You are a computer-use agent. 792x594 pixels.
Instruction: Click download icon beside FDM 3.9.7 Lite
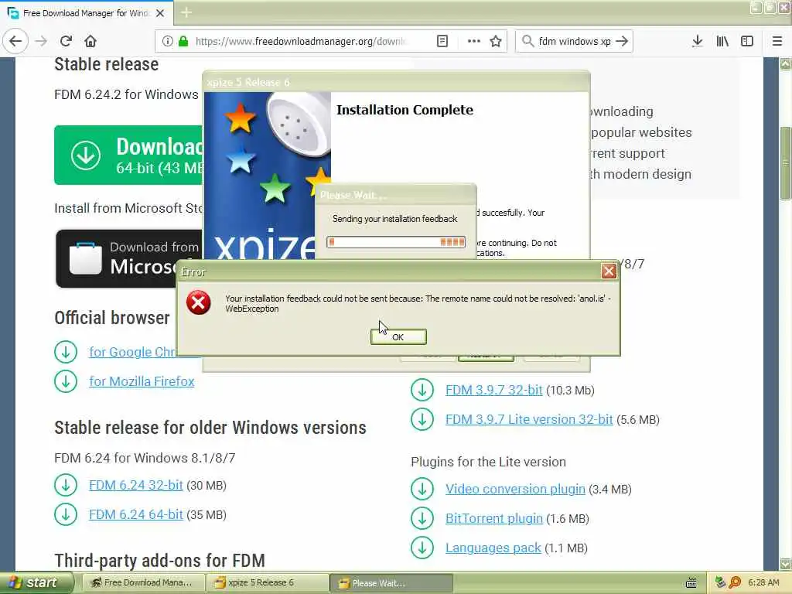click(422, 420)
